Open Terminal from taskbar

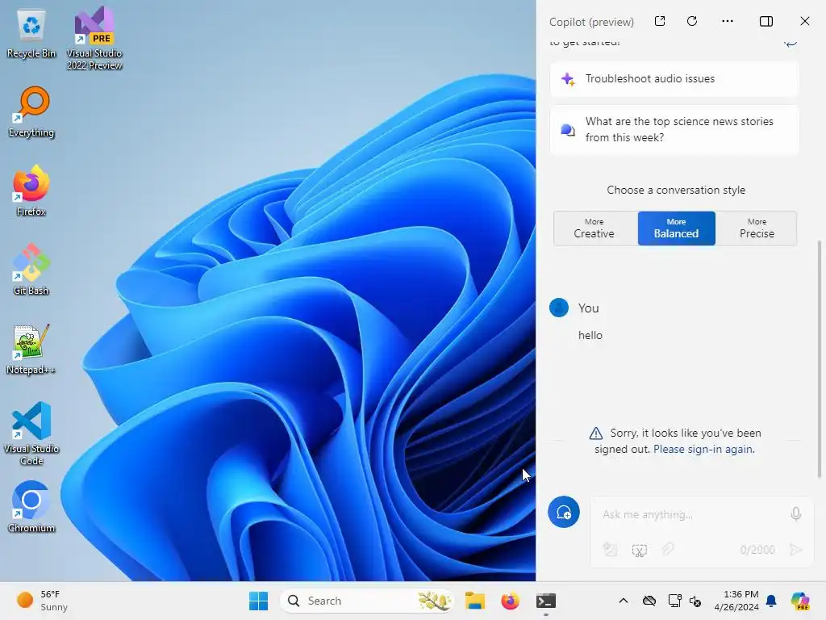546,601
